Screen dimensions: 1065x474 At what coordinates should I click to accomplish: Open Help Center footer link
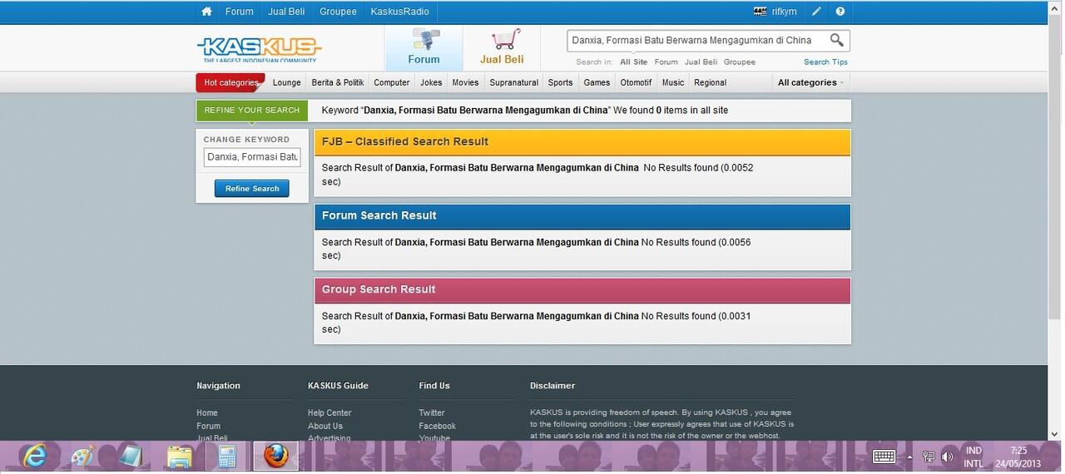[329, 412]
